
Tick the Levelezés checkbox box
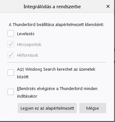coord(11,33)
